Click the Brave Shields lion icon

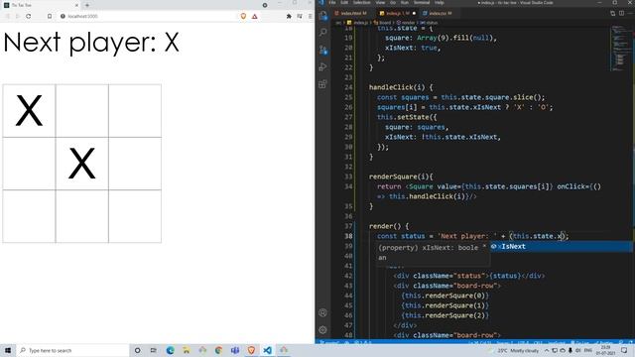coord(243,16)
